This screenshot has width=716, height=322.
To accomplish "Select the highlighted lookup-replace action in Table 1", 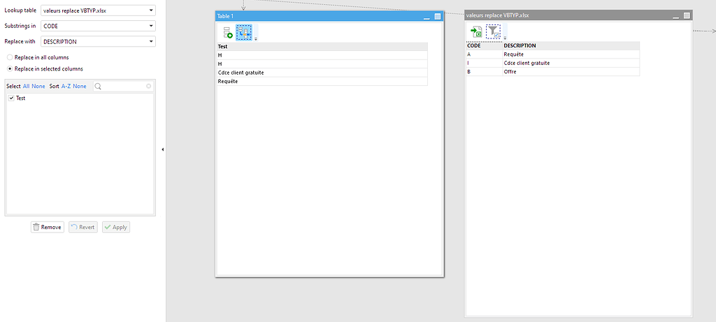I will 244,33.
